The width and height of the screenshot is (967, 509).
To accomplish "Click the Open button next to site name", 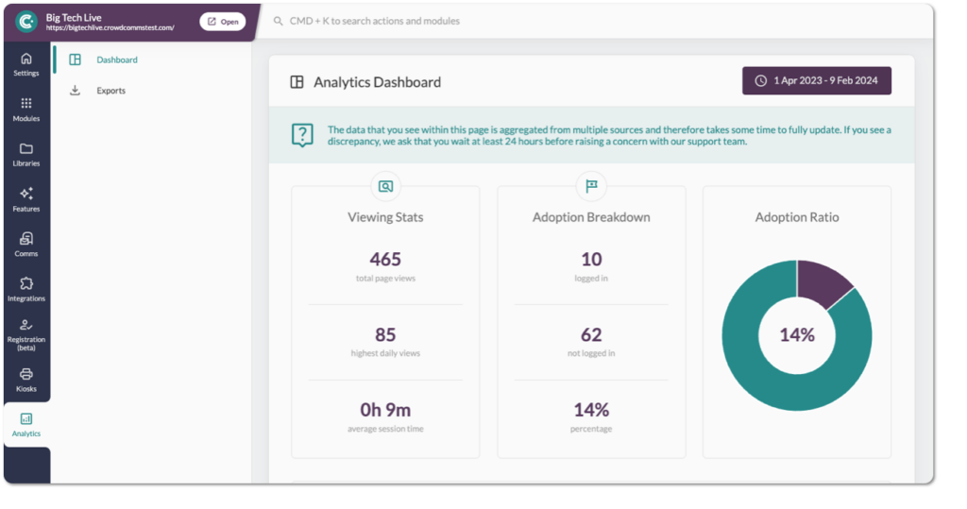I will 223,22.
